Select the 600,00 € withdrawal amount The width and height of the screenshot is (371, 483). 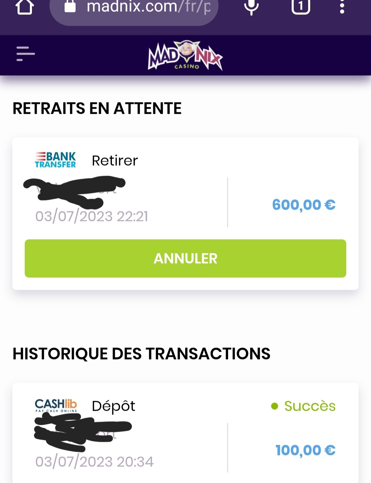tap(304, 205)
